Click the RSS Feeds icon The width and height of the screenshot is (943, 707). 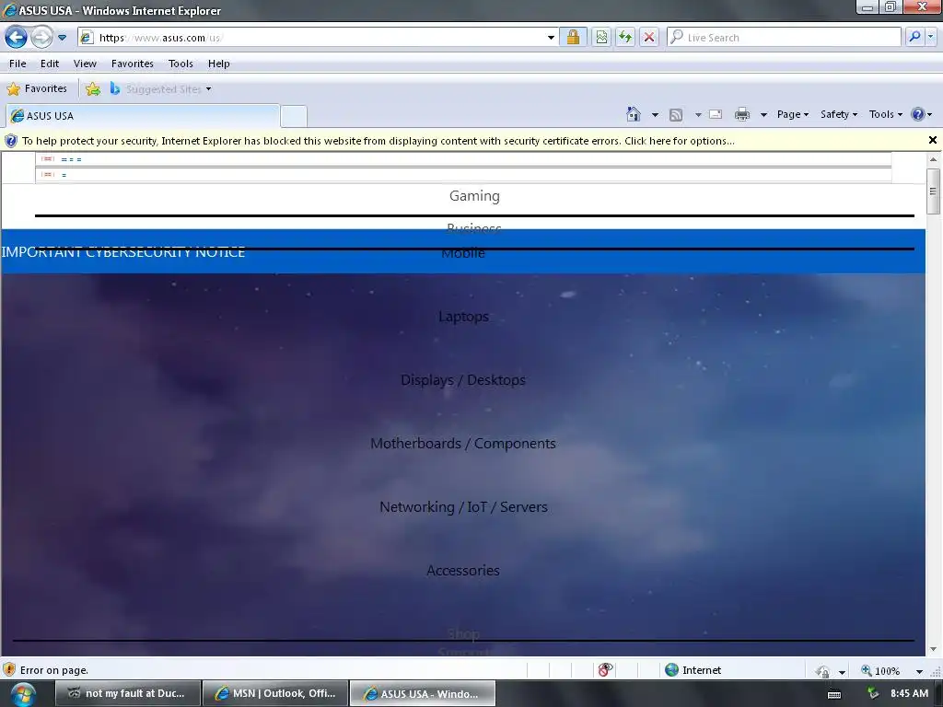(676, 114)
